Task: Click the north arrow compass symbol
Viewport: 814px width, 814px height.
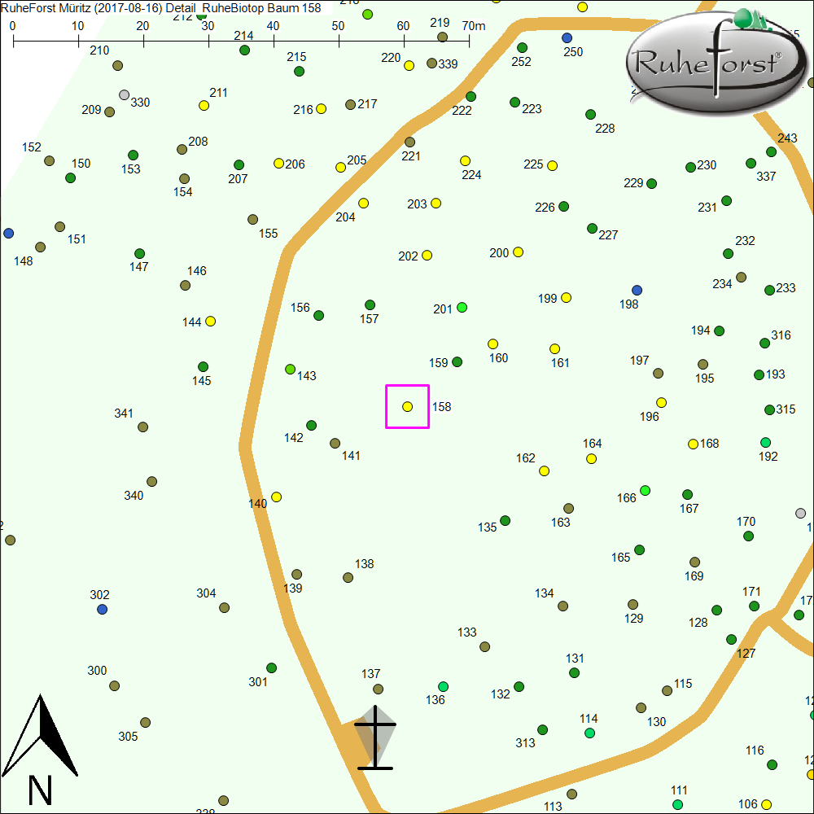Action: 40,749
